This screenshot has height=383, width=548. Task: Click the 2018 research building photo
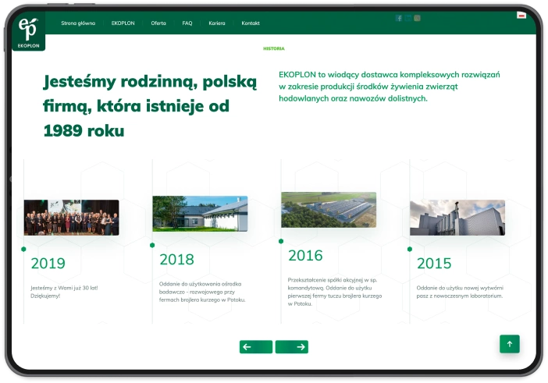pos(200,214)
